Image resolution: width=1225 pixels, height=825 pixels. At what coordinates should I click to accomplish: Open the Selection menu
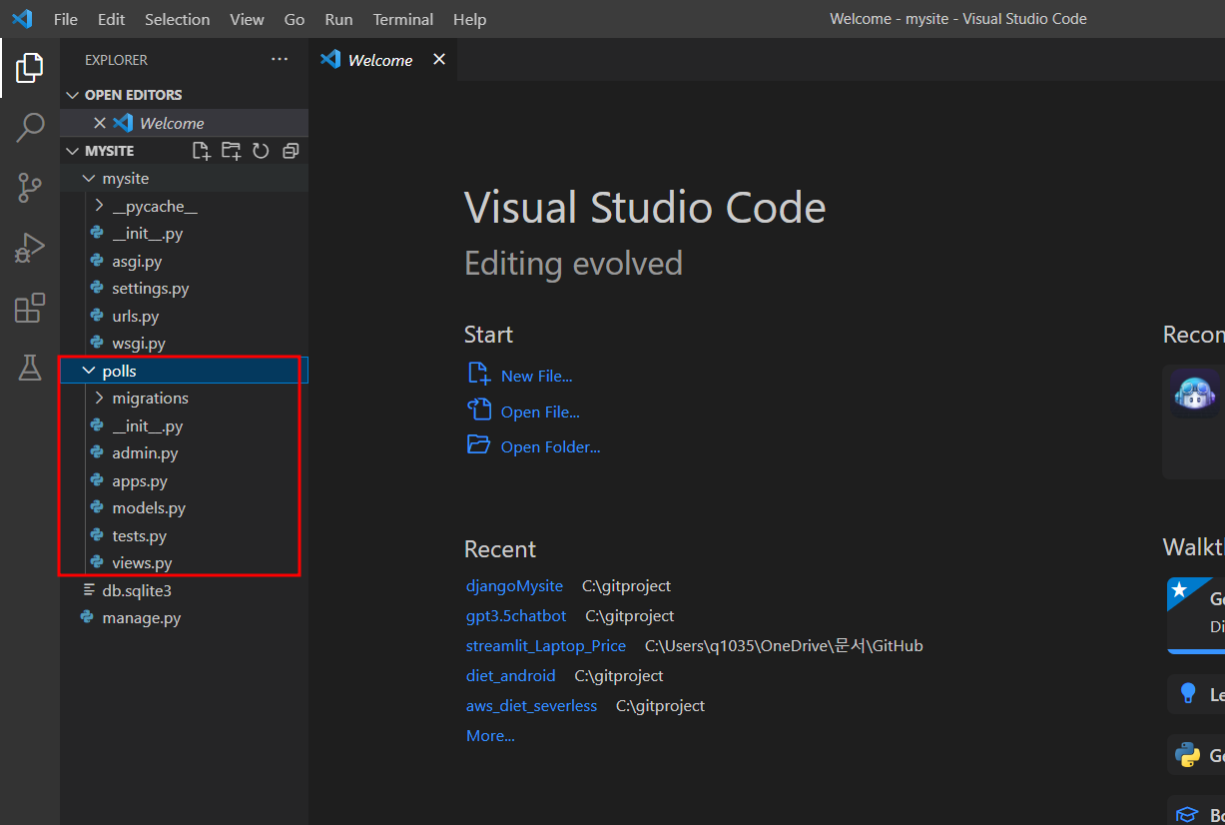(x=177, y=19)
